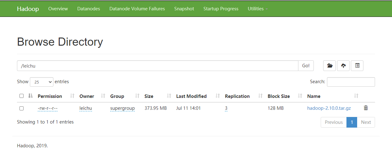The height and width of the screenshot is (157, 392).
Task: Check the hadoop-2.10.0.tar.gz row checkbox
Action: (x=21, y=108)
